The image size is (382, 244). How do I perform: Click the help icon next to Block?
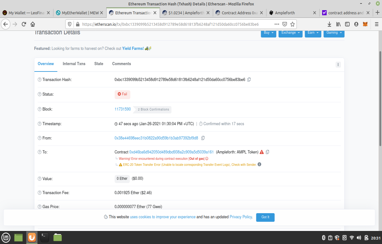pos(39,109)
